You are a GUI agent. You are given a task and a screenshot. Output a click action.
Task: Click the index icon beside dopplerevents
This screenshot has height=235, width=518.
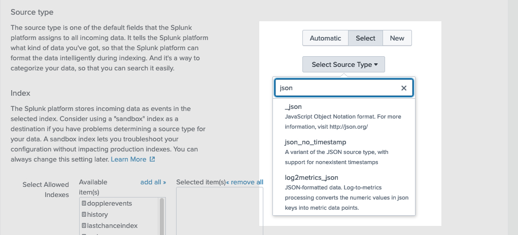tap(84, 204)
